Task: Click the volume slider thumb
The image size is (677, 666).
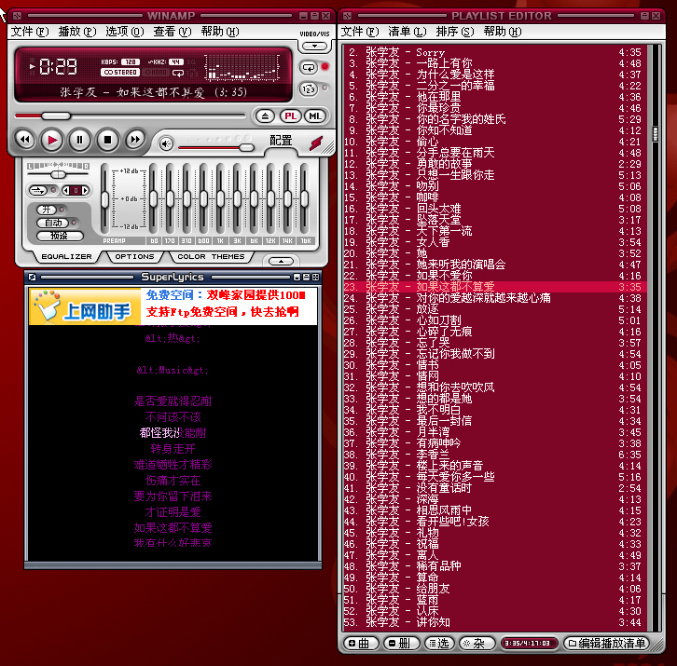Action: pyautogui.click(x=246, y=147)
